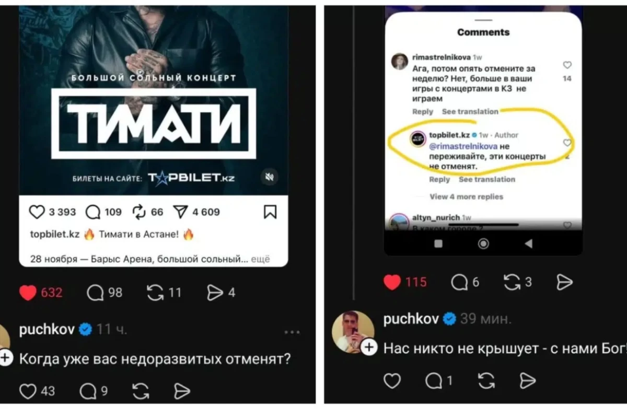The width and height of the screenshot is (627, 409).
Task: Click 'See translation' under rimastrelnikova's comment
Action: [x=470, y=111]
